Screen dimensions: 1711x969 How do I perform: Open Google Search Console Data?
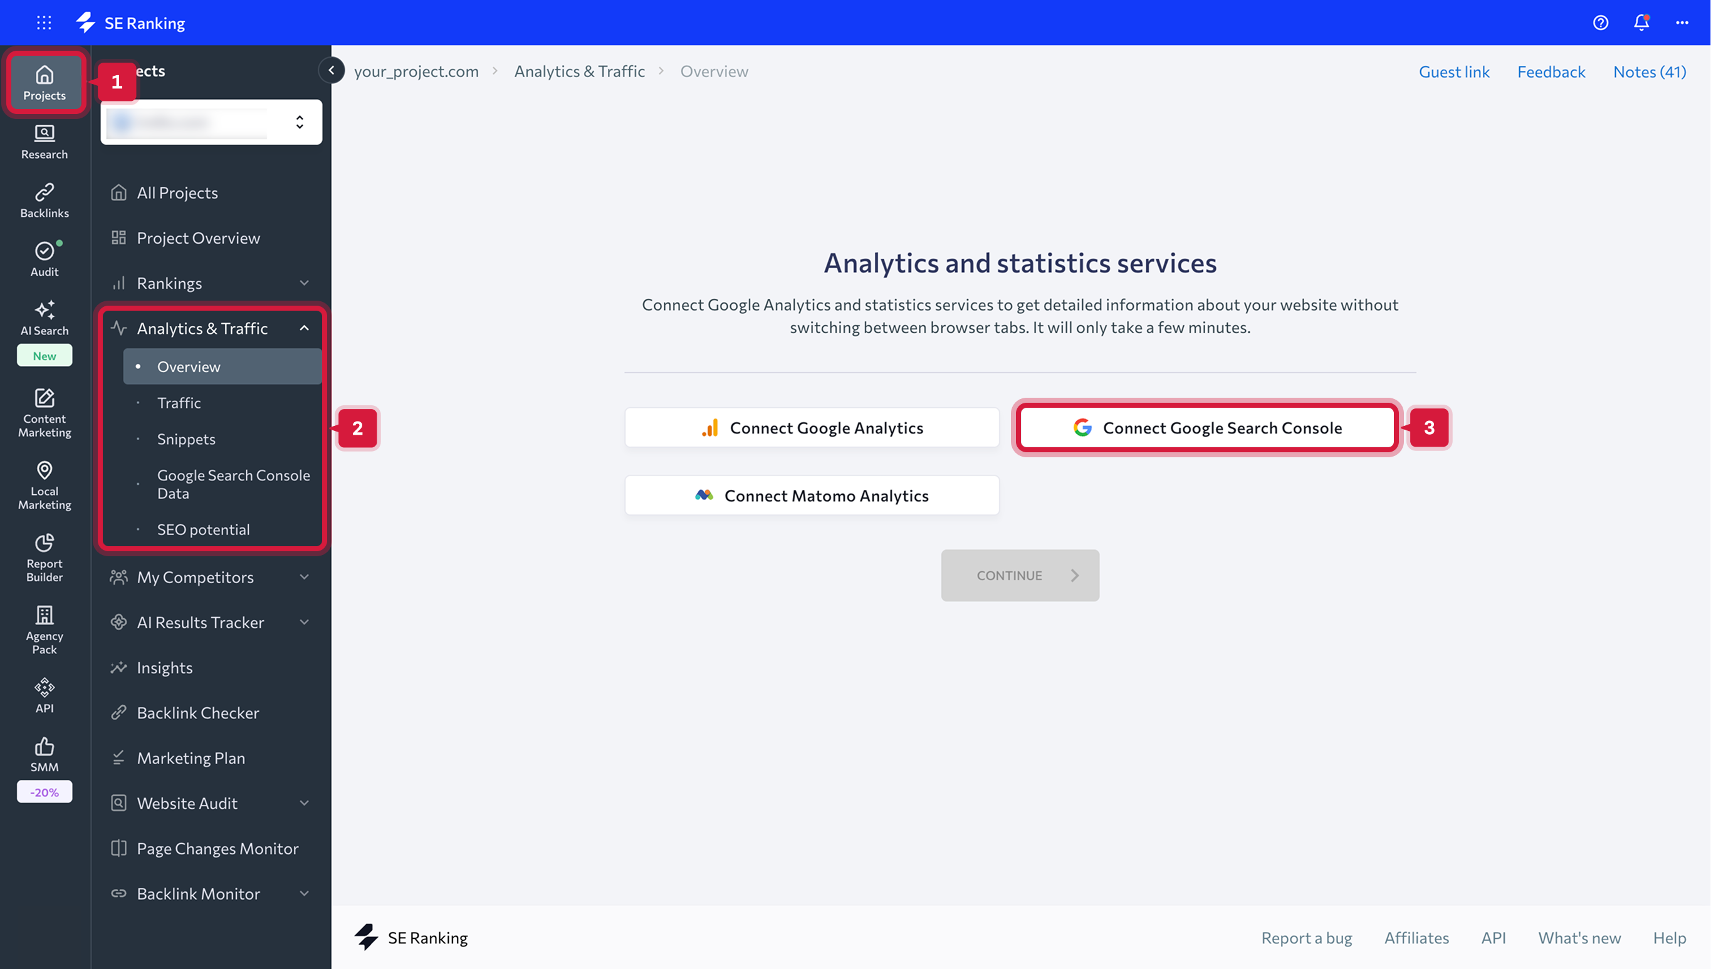click(234, 484)
